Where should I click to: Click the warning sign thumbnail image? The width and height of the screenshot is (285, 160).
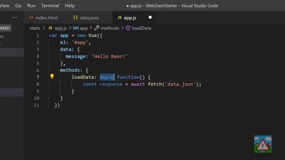click(263, 144)
